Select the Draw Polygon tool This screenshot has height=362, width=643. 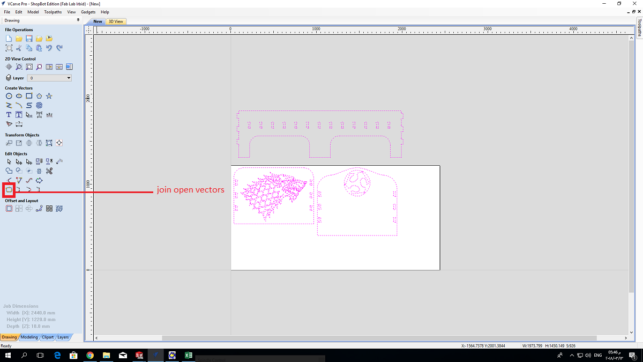(x=39, y=96)
